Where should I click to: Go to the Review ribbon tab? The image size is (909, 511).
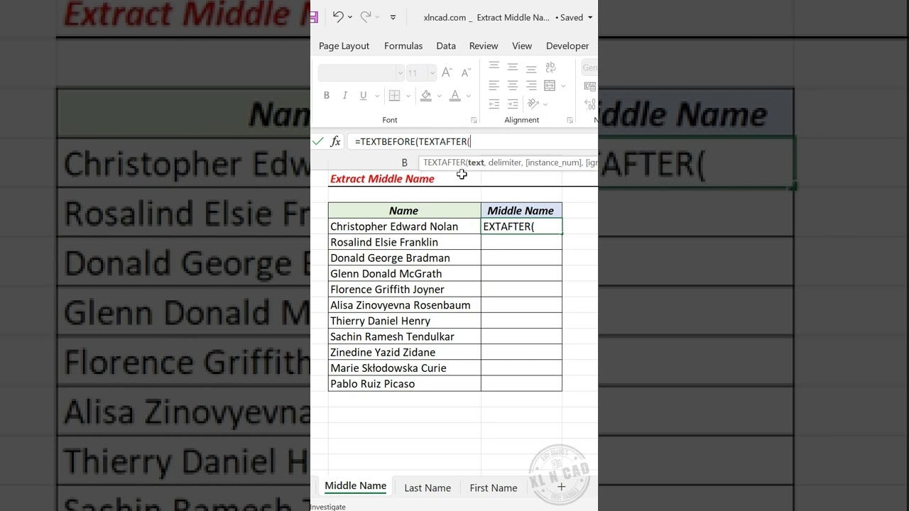(x=484, y=45)
